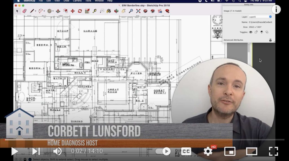Open the 3D Warehouse
The height and width of the screenshot is (161, 289).
145,11
